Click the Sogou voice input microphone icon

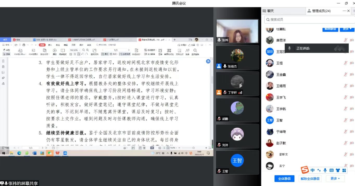coord(325,170)
